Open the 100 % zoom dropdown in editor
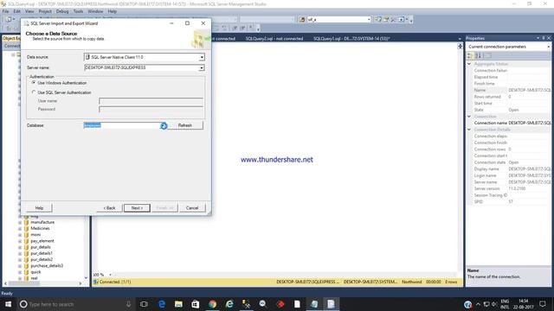 [x=110, y=275]
